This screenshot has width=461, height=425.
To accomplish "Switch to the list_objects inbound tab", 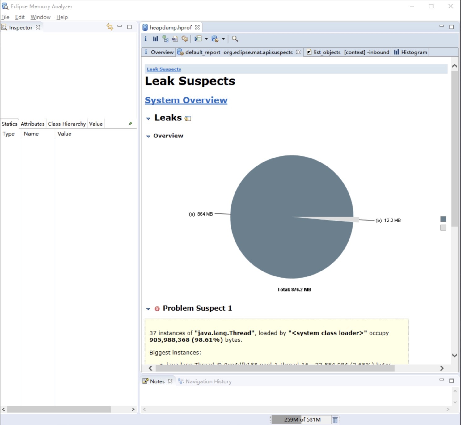I will [348, 52].
